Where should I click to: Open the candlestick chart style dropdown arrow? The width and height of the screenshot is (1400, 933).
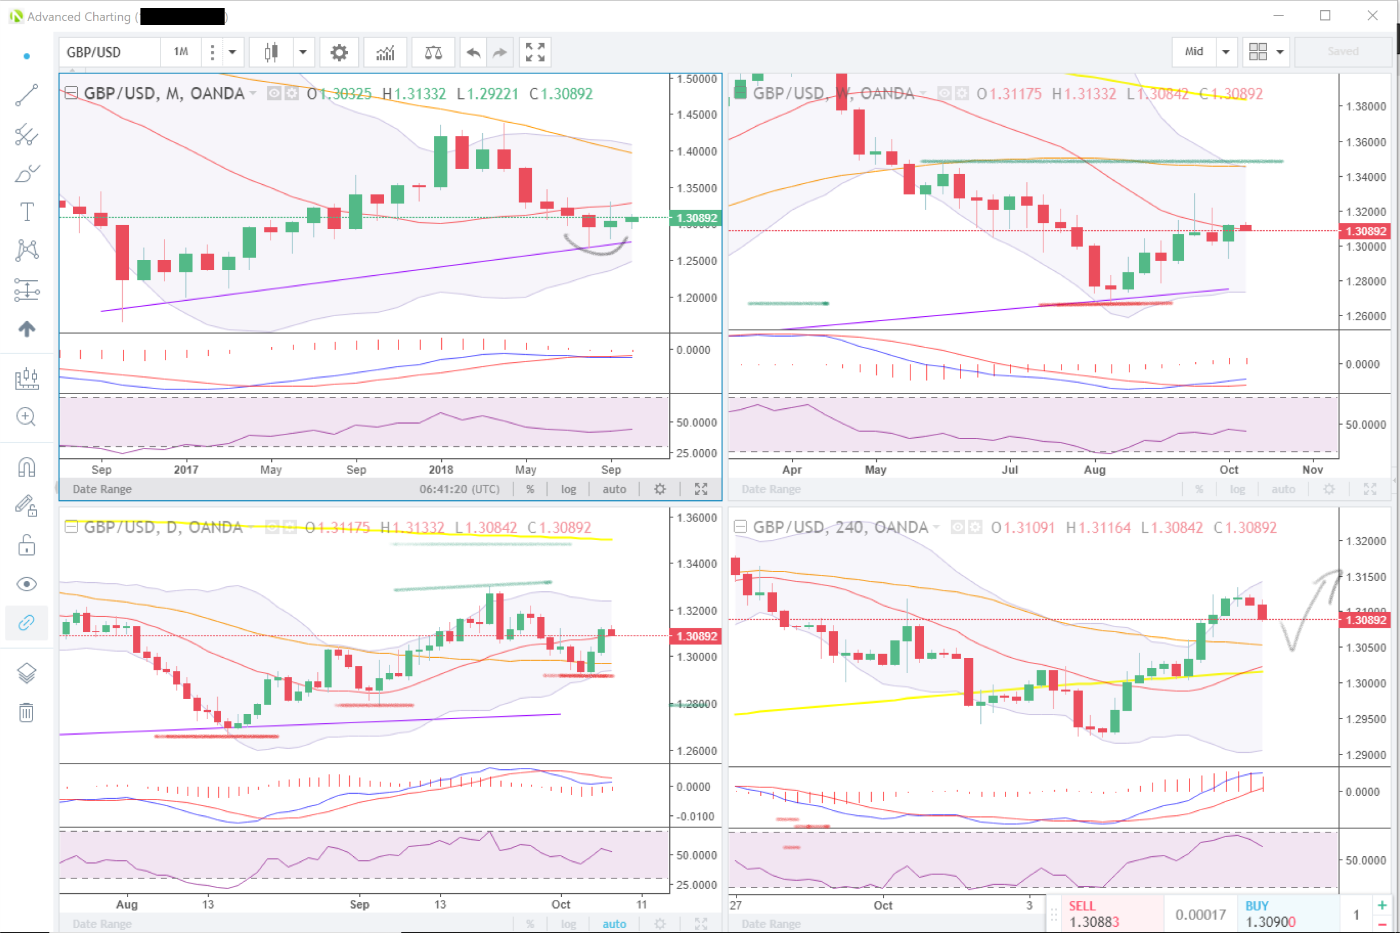pos(303,52)
